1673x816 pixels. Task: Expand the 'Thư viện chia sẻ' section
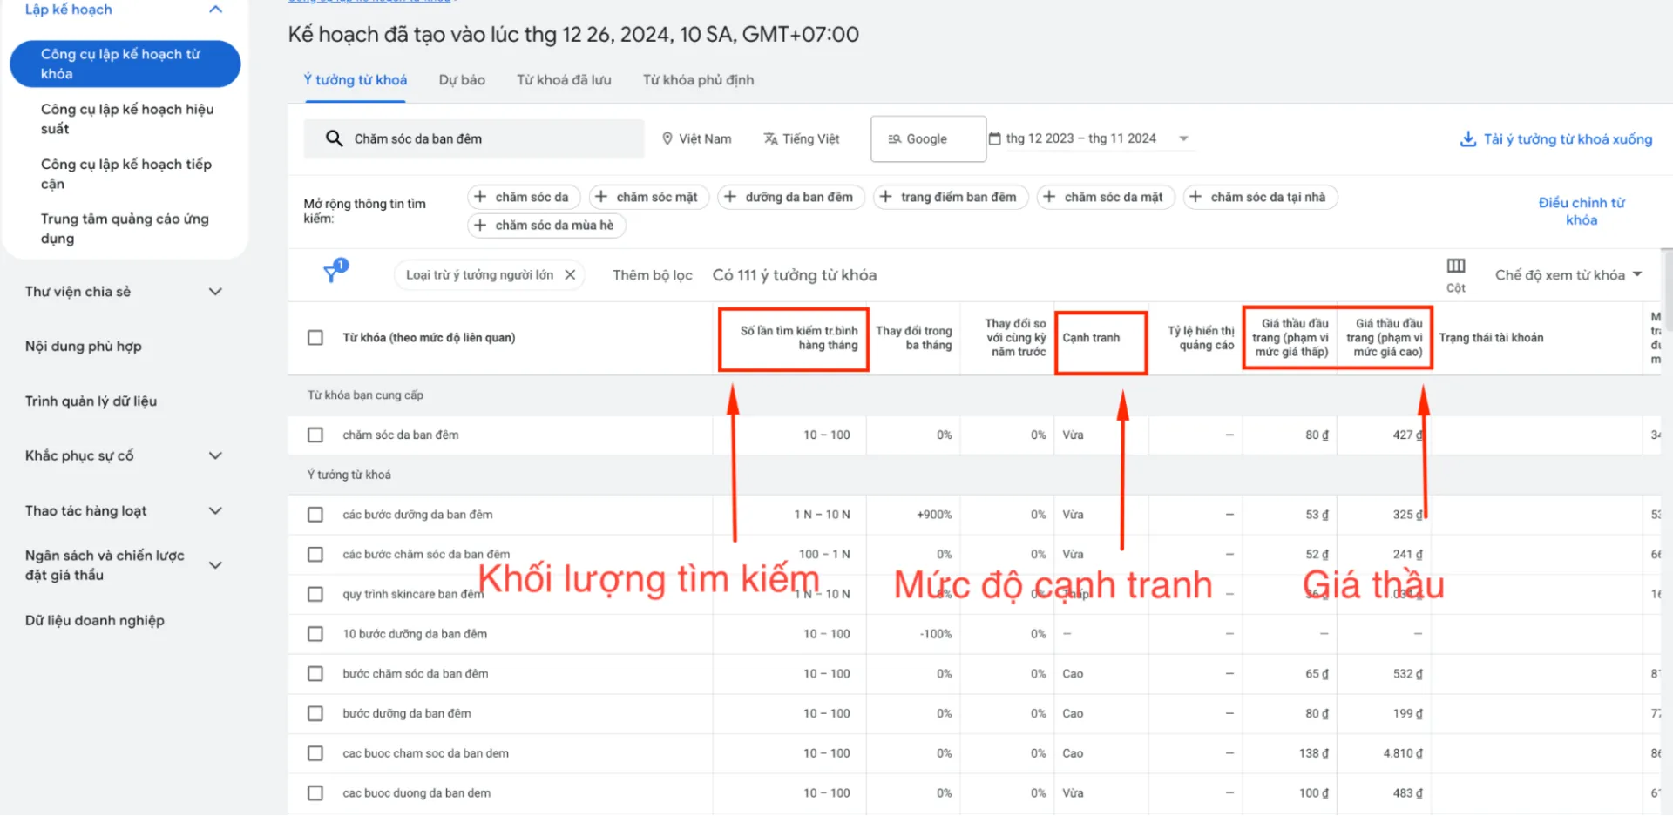pyautogui.click(x=215, y=291)
